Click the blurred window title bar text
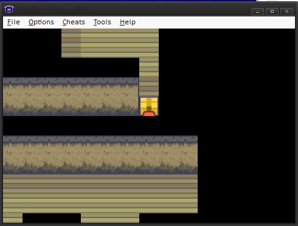The width and height of the screenshot is (298, 226). pos(53,9)
